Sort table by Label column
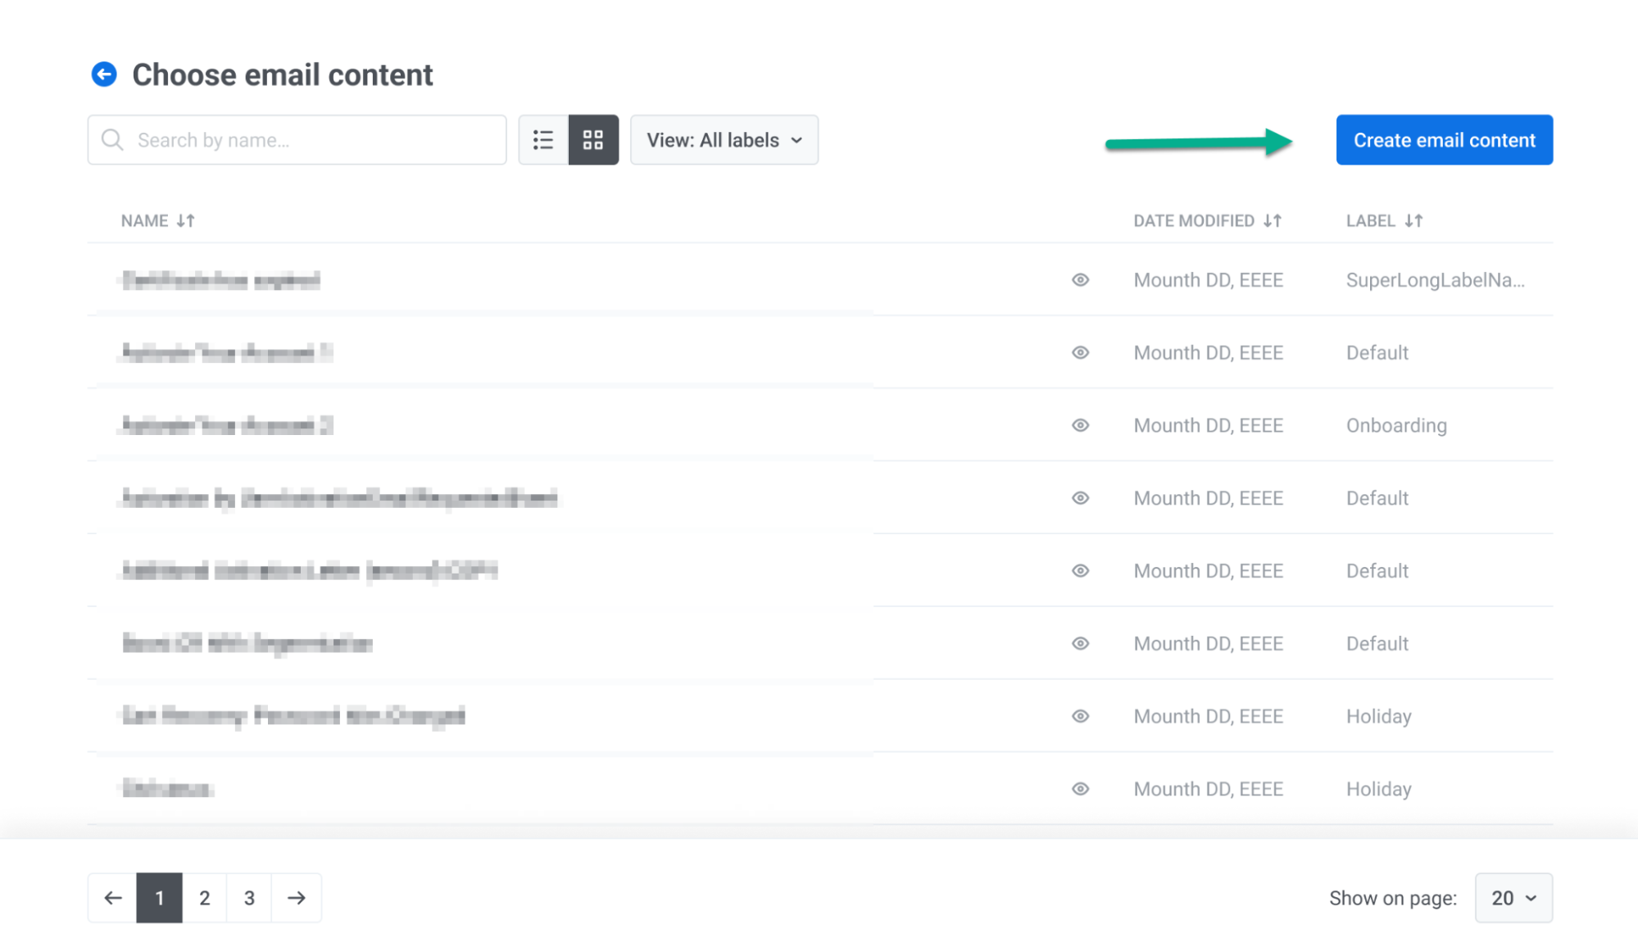This screenshot has height=943, width=1638. (x=1384, y=220)
